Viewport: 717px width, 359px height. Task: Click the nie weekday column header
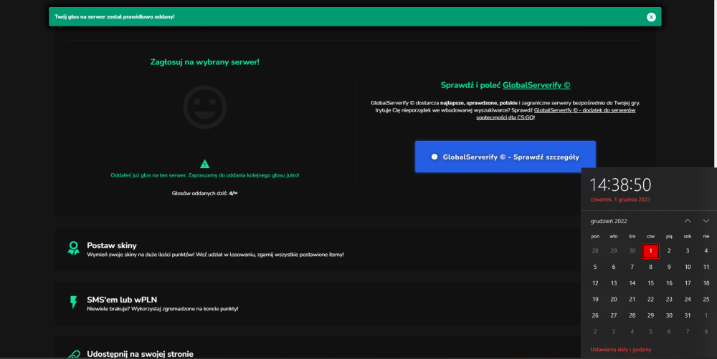tap(706, 236)
